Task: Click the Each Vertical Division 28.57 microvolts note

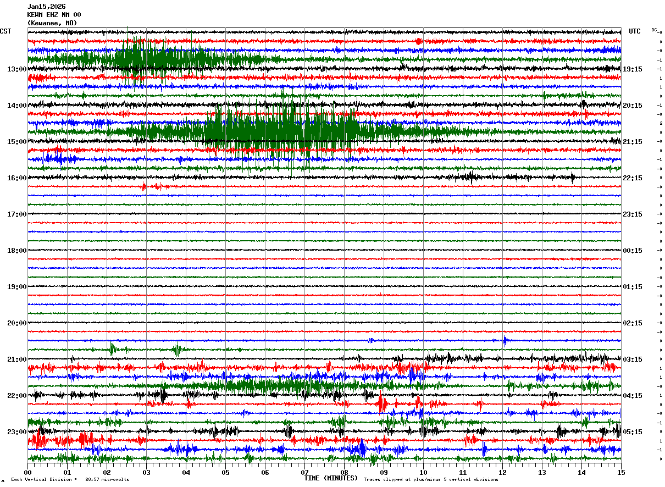Action: click(70, 479)
